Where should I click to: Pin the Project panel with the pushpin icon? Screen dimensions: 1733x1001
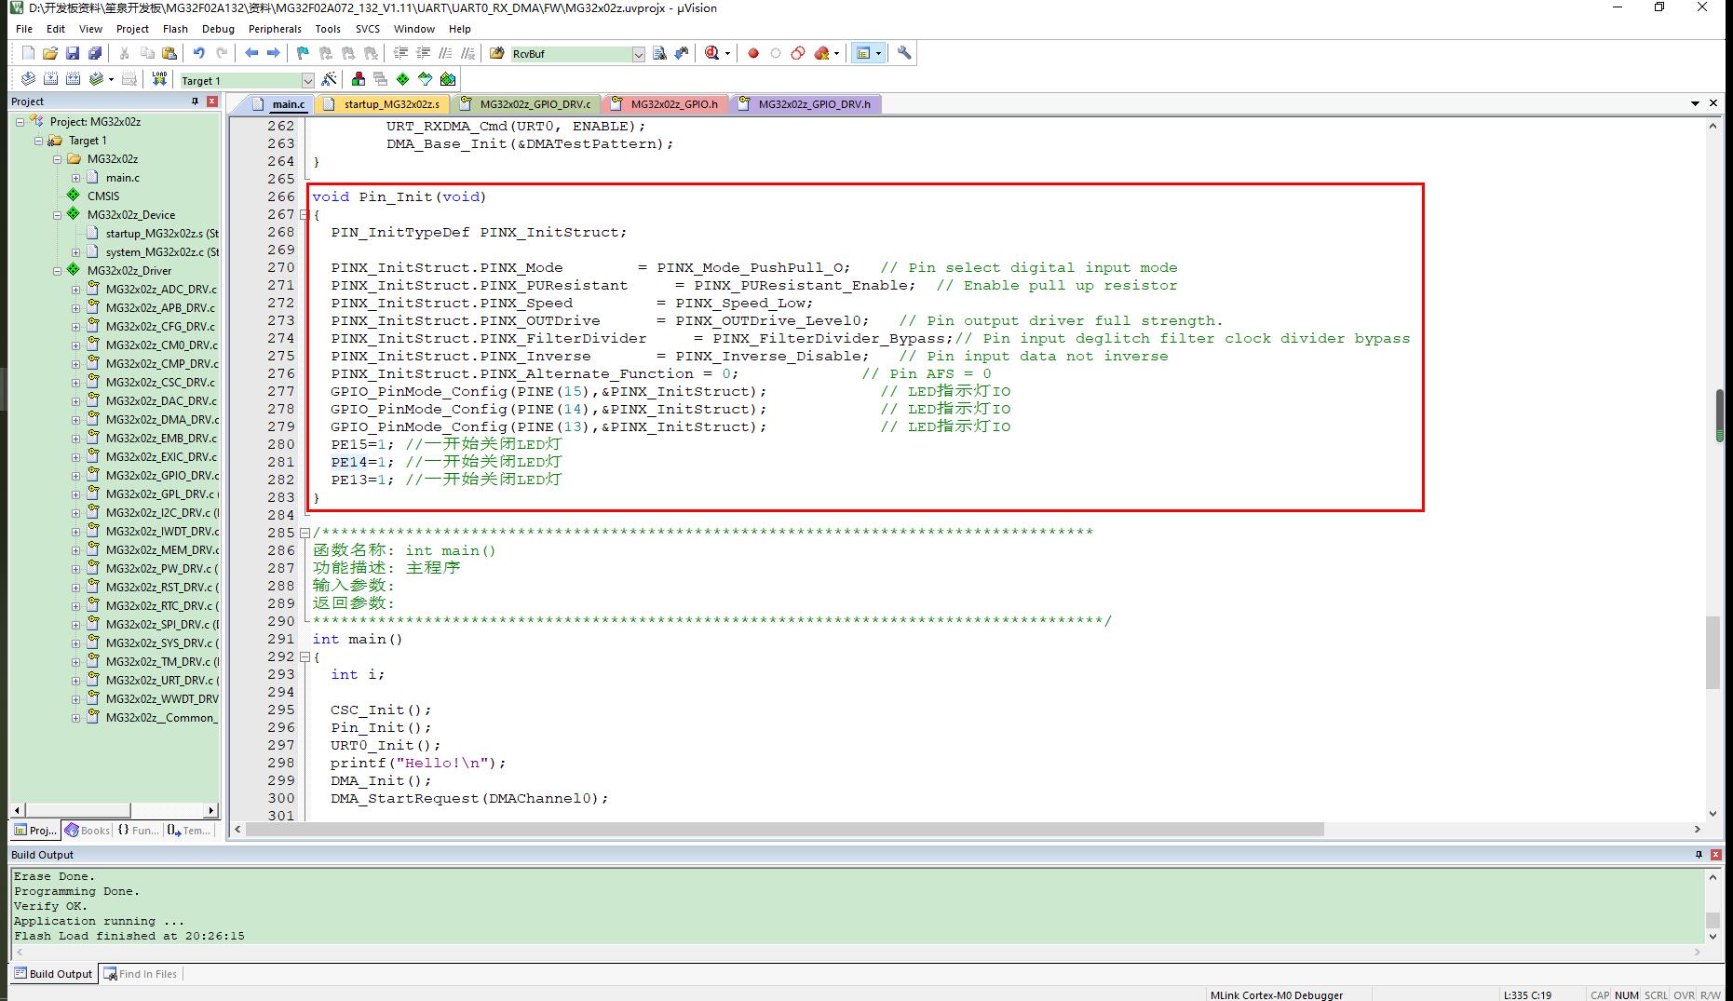tap(195, 101)
